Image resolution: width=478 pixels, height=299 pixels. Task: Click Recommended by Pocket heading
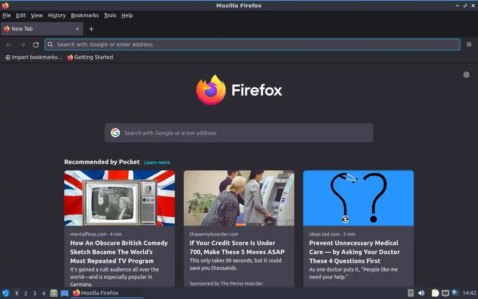click(102, 162)
